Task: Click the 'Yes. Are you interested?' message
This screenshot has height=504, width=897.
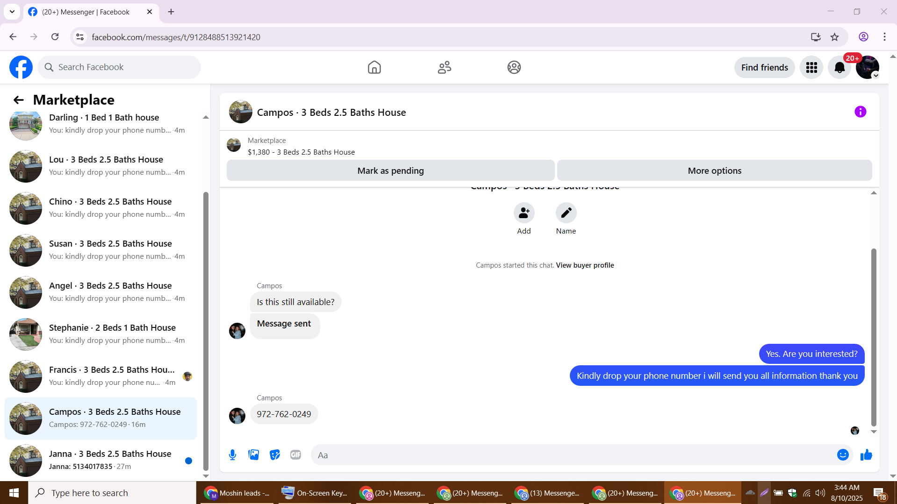Action: coord(812,354)
